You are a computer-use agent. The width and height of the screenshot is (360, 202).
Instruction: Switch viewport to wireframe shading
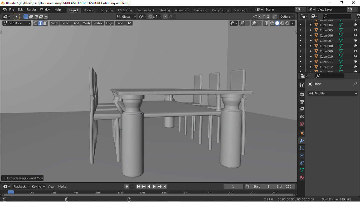pos(272,23)
